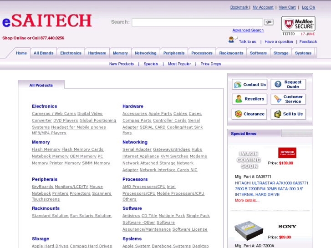Click the Clearance sale icon
The height and width of the screenshot is (248, 331).
coord(238,114)
